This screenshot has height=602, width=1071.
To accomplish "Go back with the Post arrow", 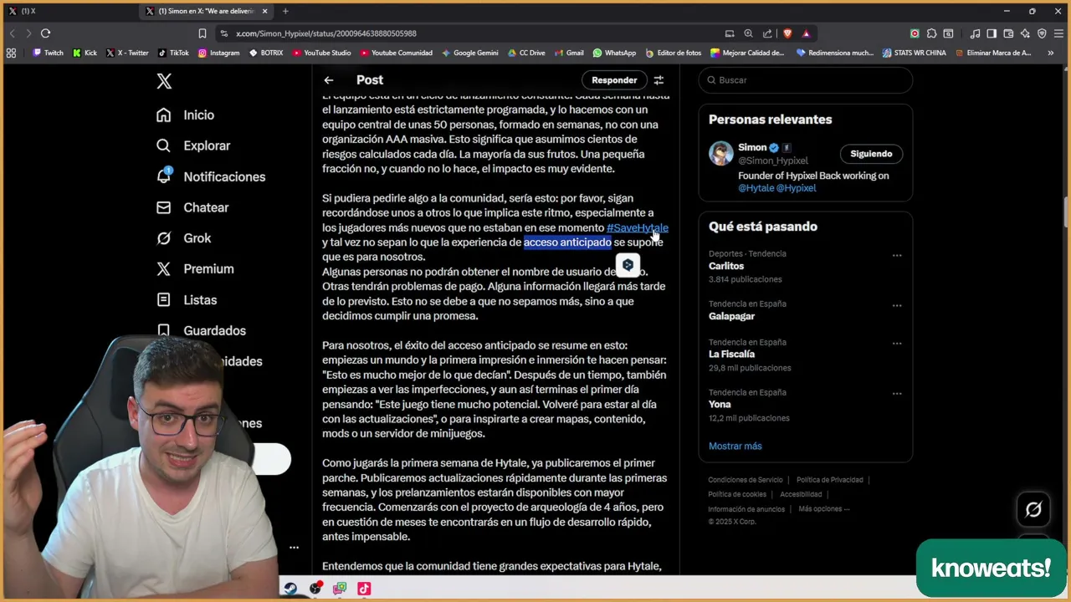I will (x=329, y=80).
